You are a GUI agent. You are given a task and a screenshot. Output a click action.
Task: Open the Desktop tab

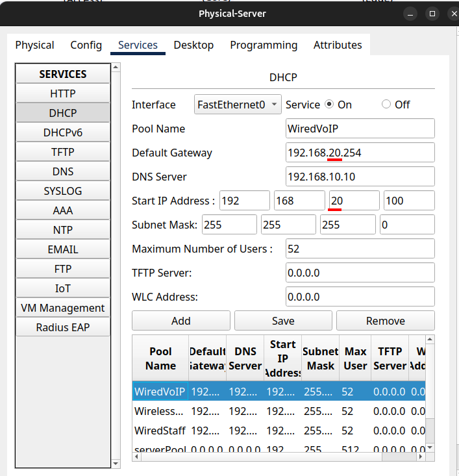pos(193,45)
